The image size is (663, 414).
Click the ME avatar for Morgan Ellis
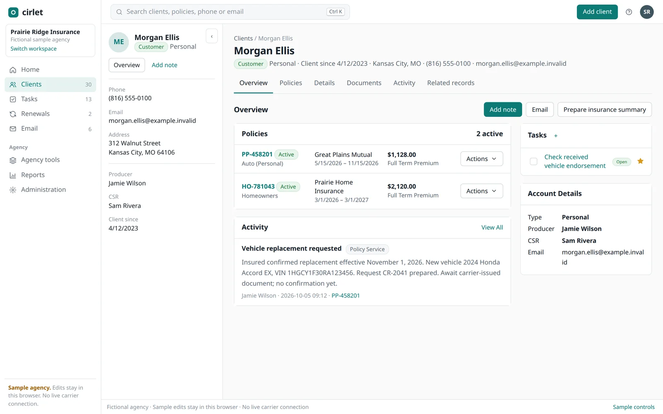coord(119,42)
